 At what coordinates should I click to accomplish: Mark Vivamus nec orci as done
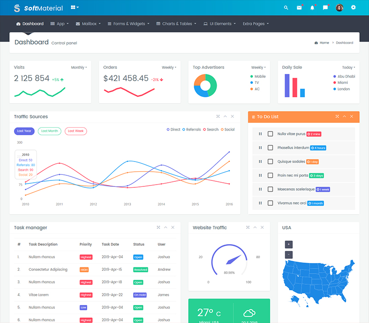click(270, 203)
